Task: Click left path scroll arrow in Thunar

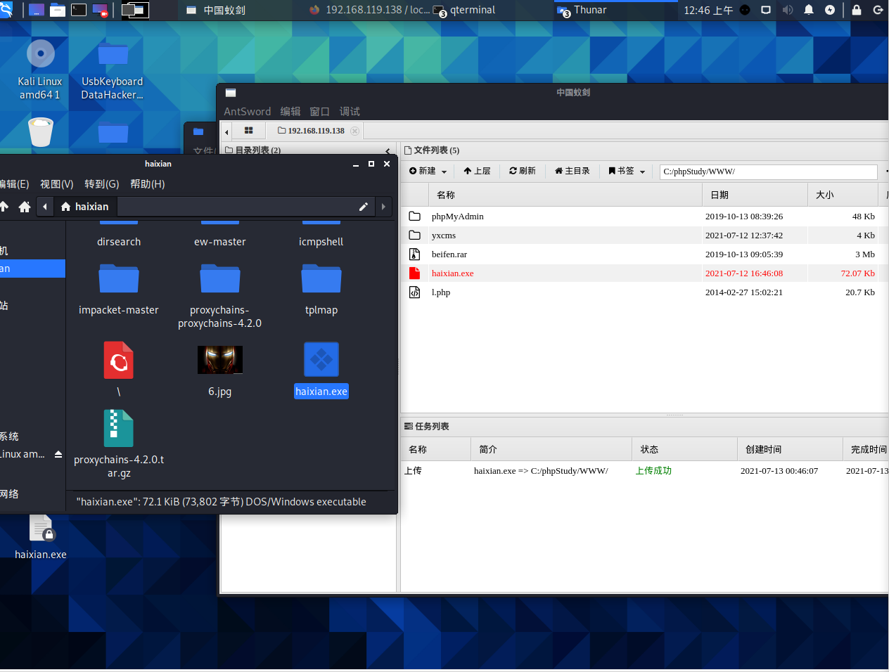Action: pos(45,207)
